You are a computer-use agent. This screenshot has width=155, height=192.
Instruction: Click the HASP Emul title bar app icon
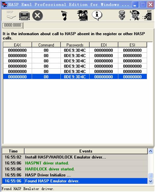5,5
